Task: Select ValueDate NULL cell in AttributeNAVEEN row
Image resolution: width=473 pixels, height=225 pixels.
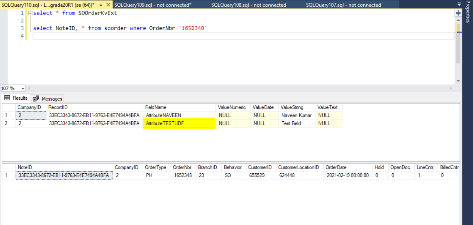Action: [264, 115]
